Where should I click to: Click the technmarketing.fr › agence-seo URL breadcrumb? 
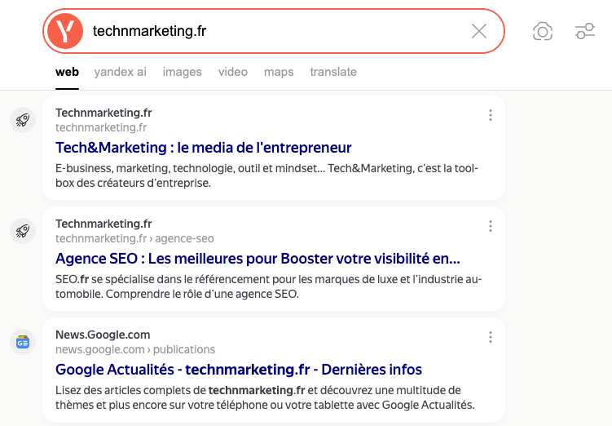click(x=134, y=238)
